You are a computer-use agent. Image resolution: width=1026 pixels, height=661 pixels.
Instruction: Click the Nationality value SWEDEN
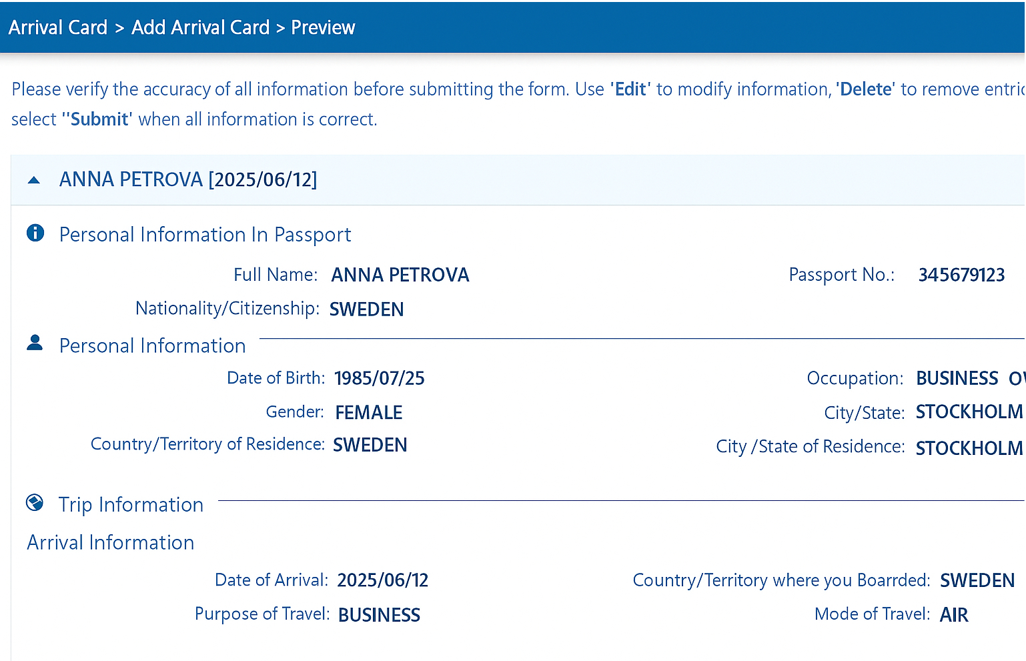(x=366, y=309)
